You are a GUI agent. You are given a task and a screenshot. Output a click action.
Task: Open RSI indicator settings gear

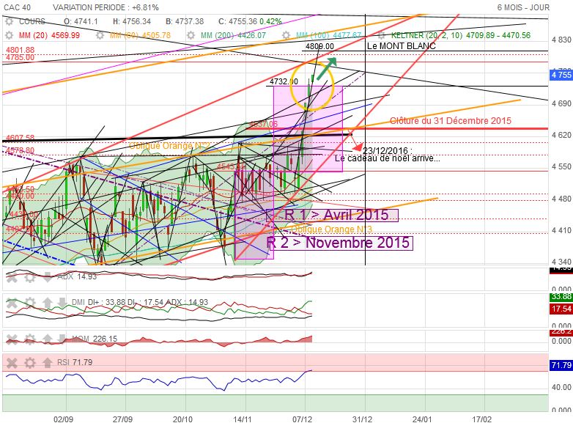pos(30,362)
